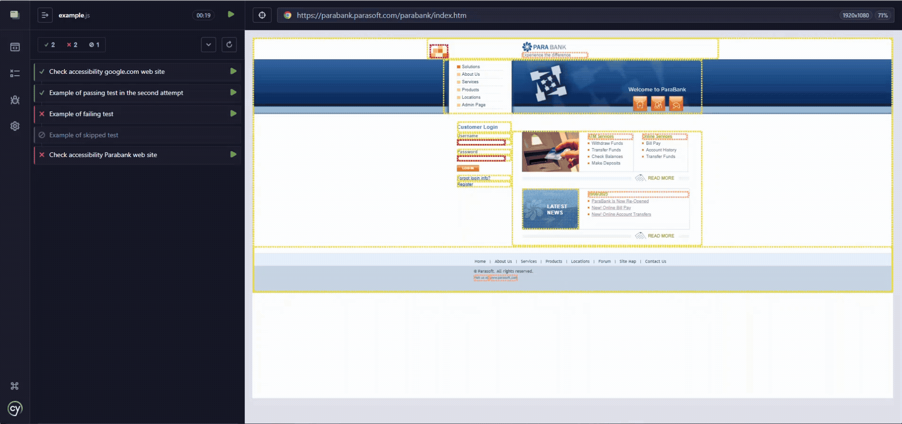Click READ MORE under ATM Services
This screenshot has width=902, height=424.
click(x=661, y=178)
